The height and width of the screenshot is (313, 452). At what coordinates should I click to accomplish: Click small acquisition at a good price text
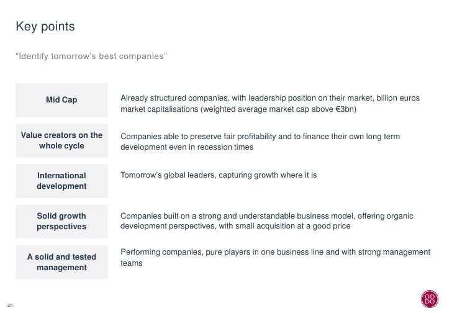pos(293,226)
